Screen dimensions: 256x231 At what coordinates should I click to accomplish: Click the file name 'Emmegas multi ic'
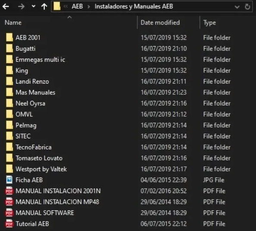pyautogui.click(x=41, y=60)
